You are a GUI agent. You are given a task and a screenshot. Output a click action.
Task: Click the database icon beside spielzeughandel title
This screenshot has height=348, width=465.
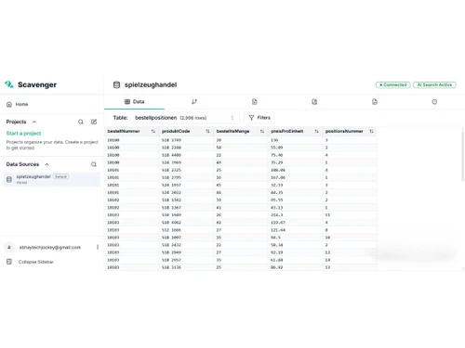[116, 84]
